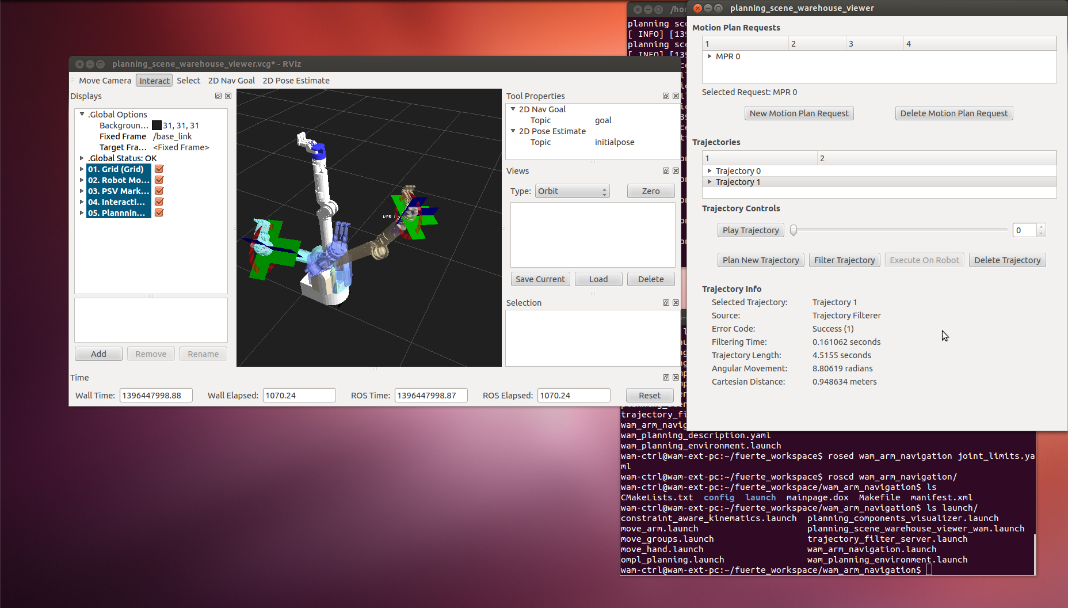The height and width of the screenshot is (608, 1068).
Task: Open the Orbit view type dropdown
Action: [x=572, y=191]
